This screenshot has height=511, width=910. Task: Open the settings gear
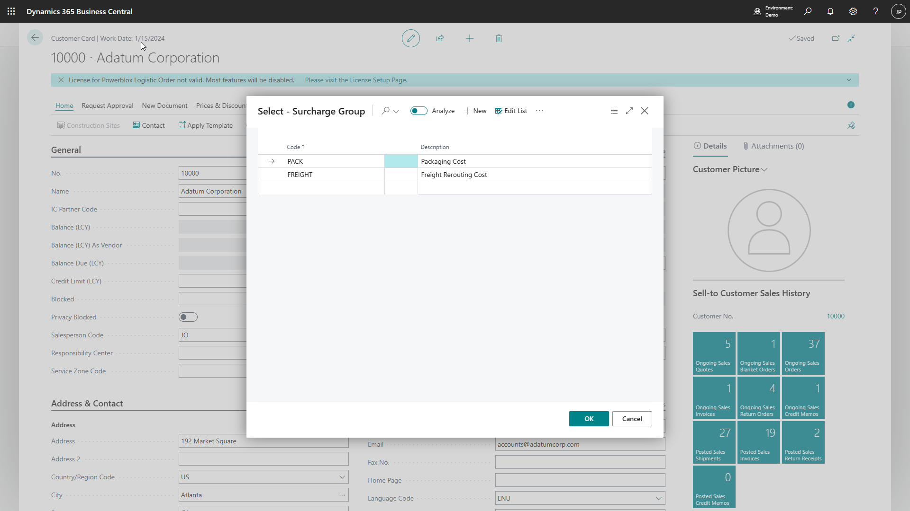tap(853, 11)
